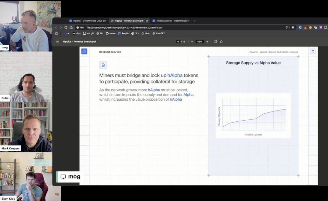Click the zoom magnifier in address bar
This screenshot has width=328, height=201.
(x=287, y=28)
